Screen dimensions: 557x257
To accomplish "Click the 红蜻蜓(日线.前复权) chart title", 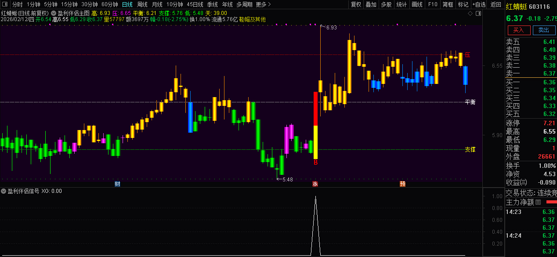I will click(x=25, y=14).
